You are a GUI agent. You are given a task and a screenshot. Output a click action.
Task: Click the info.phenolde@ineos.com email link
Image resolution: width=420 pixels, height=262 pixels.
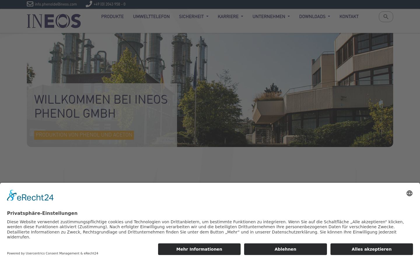56,4
